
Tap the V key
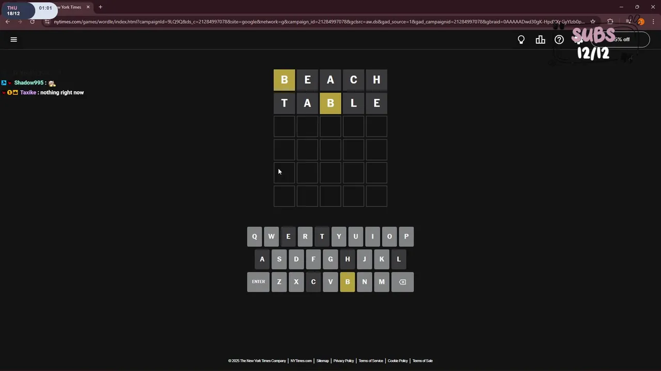330,282
